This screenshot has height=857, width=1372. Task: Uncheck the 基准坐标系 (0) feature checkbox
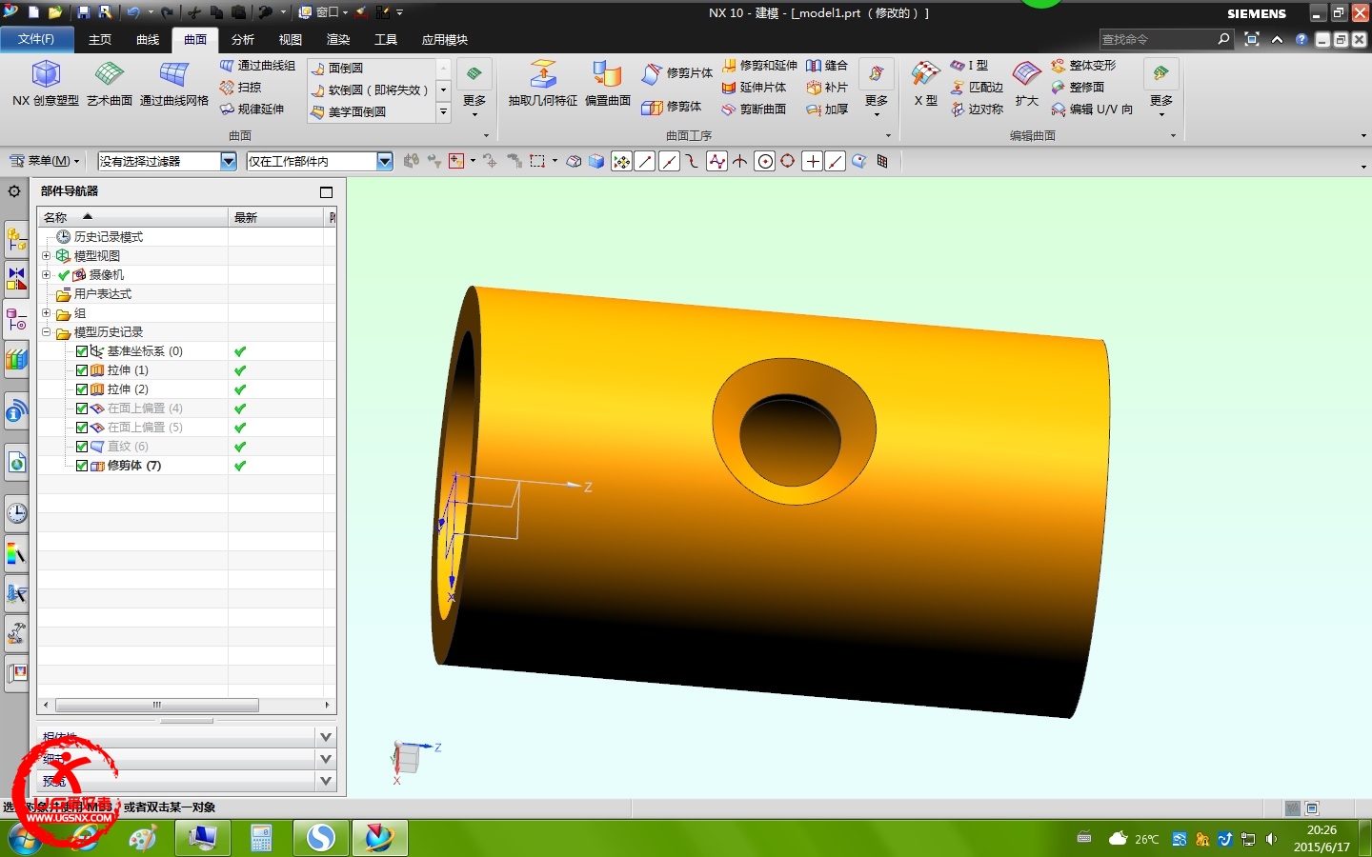click(x=82, y=351)
